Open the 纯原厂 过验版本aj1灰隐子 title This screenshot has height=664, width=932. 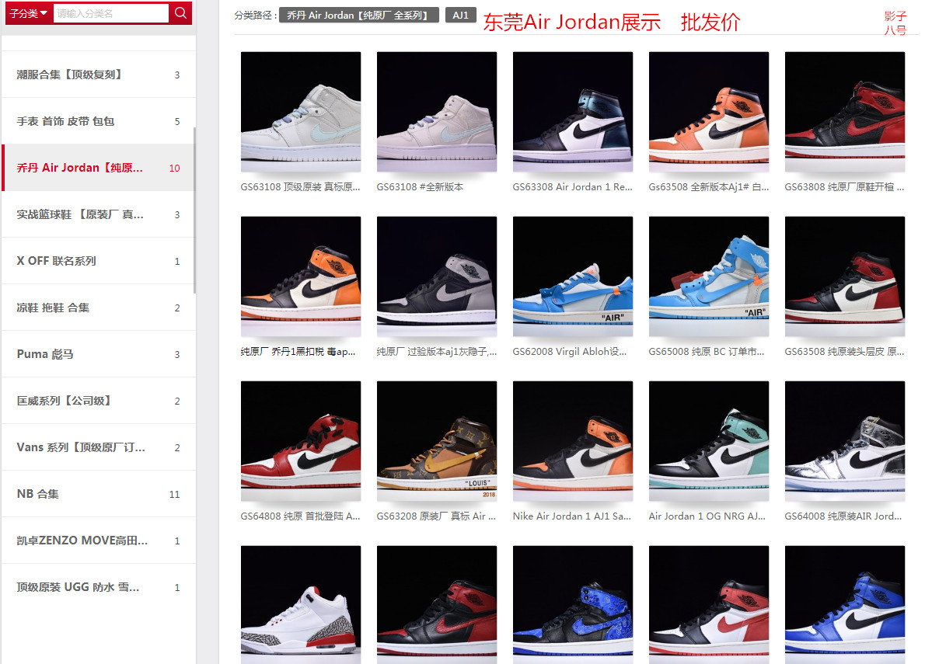[x=437, y=352]
